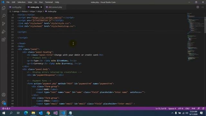Screen dimensions: 206x116
Task: Click the feedback icon in status bar
Action: tap(199, 109)
